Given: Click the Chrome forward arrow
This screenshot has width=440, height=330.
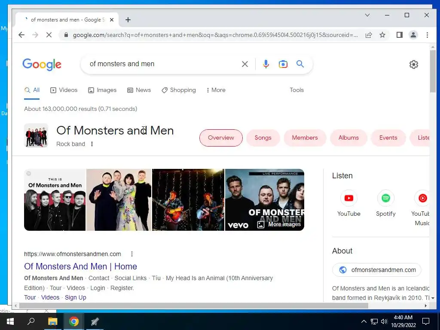Looking at the screenshot, I should coord(35,35).
